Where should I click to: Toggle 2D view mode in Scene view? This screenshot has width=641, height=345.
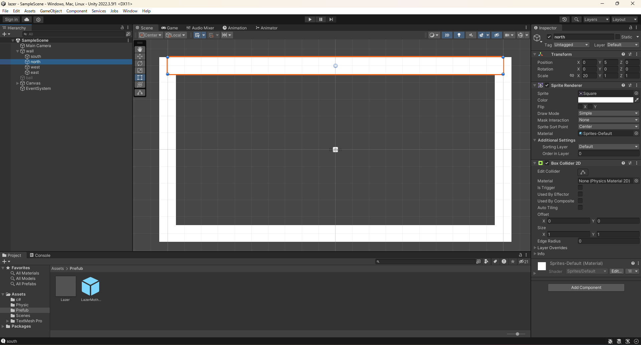[447, 35]
